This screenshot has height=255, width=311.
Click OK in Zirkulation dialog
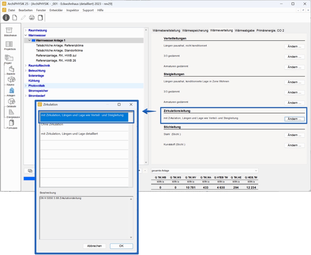coord(121,246)
